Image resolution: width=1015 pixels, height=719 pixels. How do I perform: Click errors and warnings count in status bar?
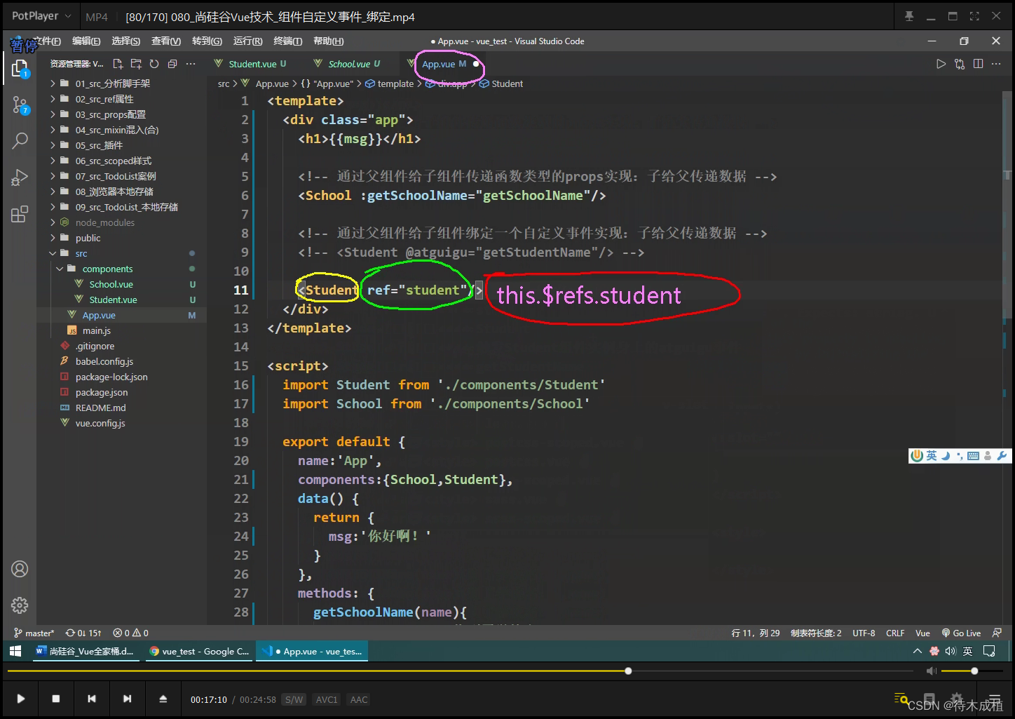[131, 633]
